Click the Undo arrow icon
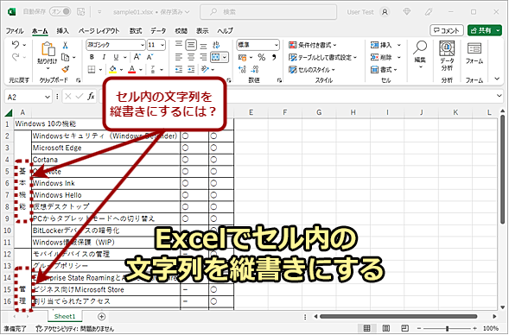 click(16, 44)
